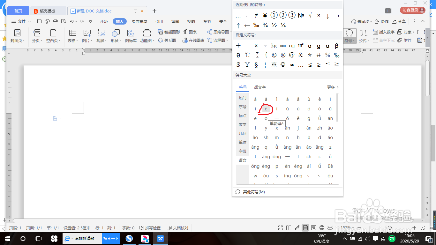Select the 热门 symbol category
Viewport: 436px width, 245px height.
(x=243, y=98)
